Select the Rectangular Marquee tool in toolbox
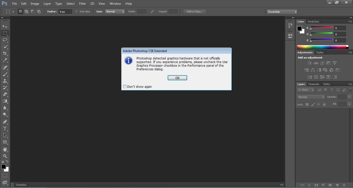 point(5,33)
